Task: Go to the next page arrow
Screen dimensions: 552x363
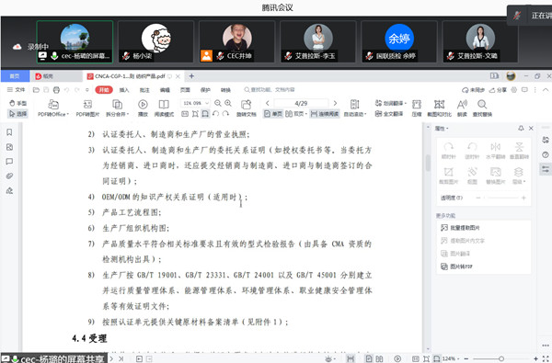Action: coord(335,103)
